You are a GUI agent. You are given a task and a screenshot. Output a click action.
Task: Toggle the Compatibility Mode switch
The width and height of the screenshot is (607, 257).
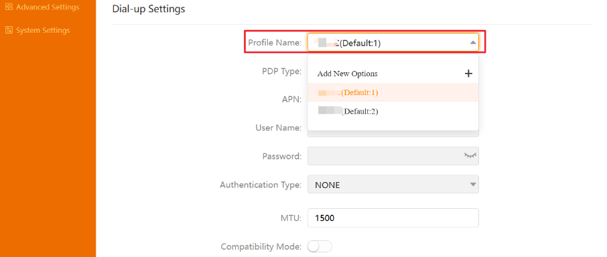(x=320, y=246)
